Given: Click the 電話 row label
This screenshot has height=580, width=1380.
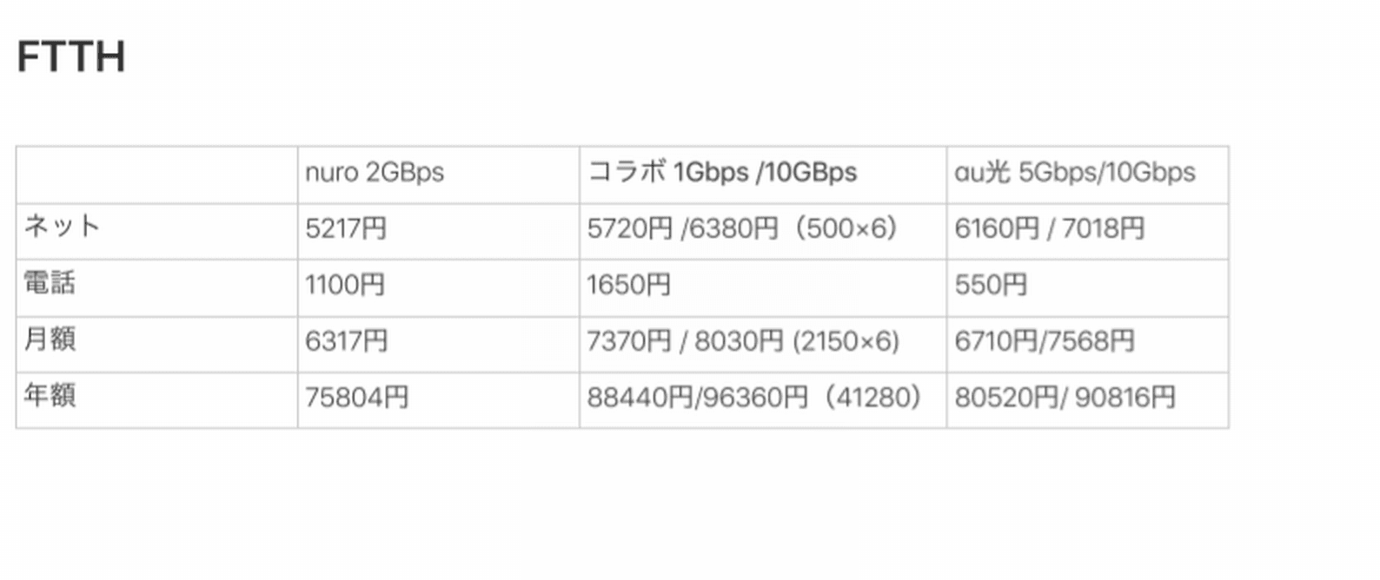Looking at the screenshot, I should click(156, 287).
